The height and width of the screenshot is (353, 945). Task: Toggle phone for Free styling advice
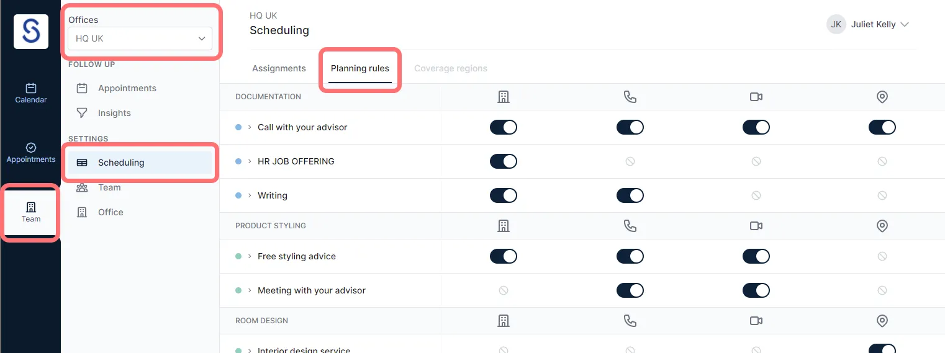click(x=630, y=256)
